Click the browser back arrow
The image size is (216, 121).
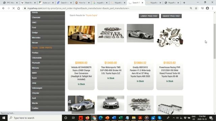pyautogui.click(x=3, y=8)
